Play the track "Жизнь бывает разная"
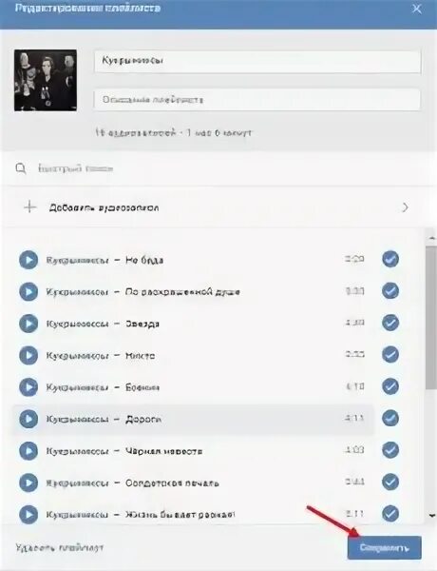437x571 pixels. [28, 515]
